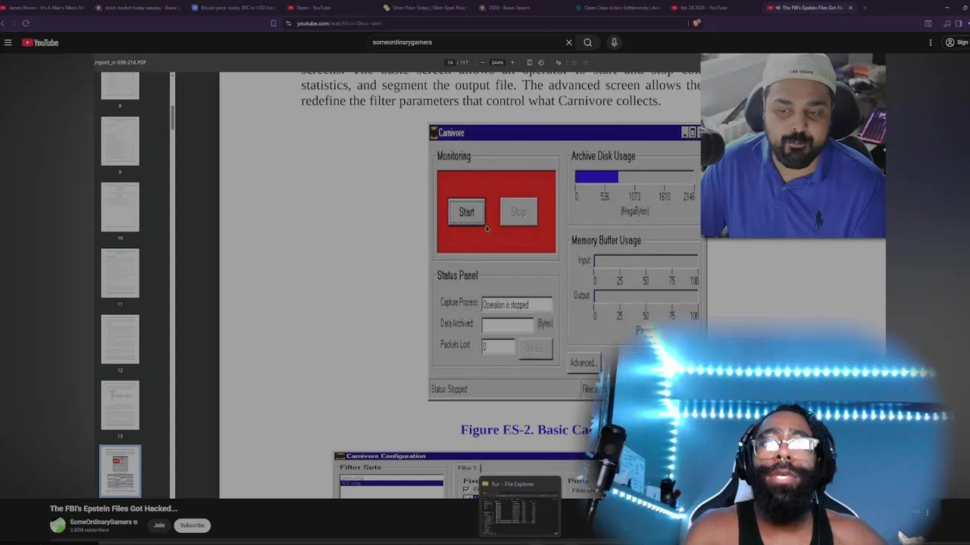Click the Carnivore Stop monitoring button
The height and width of the screenshot is (545, 970).
(x=518, y=212)
